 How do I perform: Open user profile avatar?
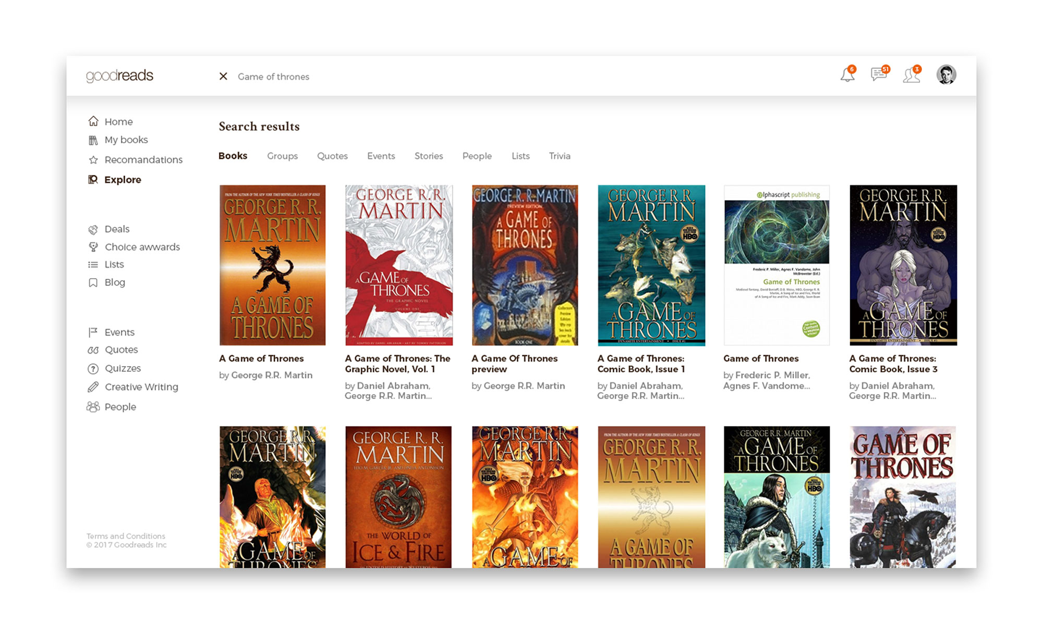946,74
